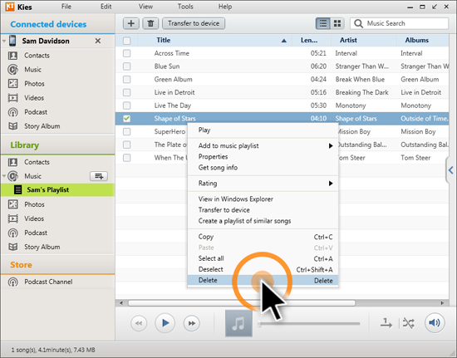Open the Edit menu
Image resolution: width=457 pixels, height=358 pixels.
click(x=106, y=7)
